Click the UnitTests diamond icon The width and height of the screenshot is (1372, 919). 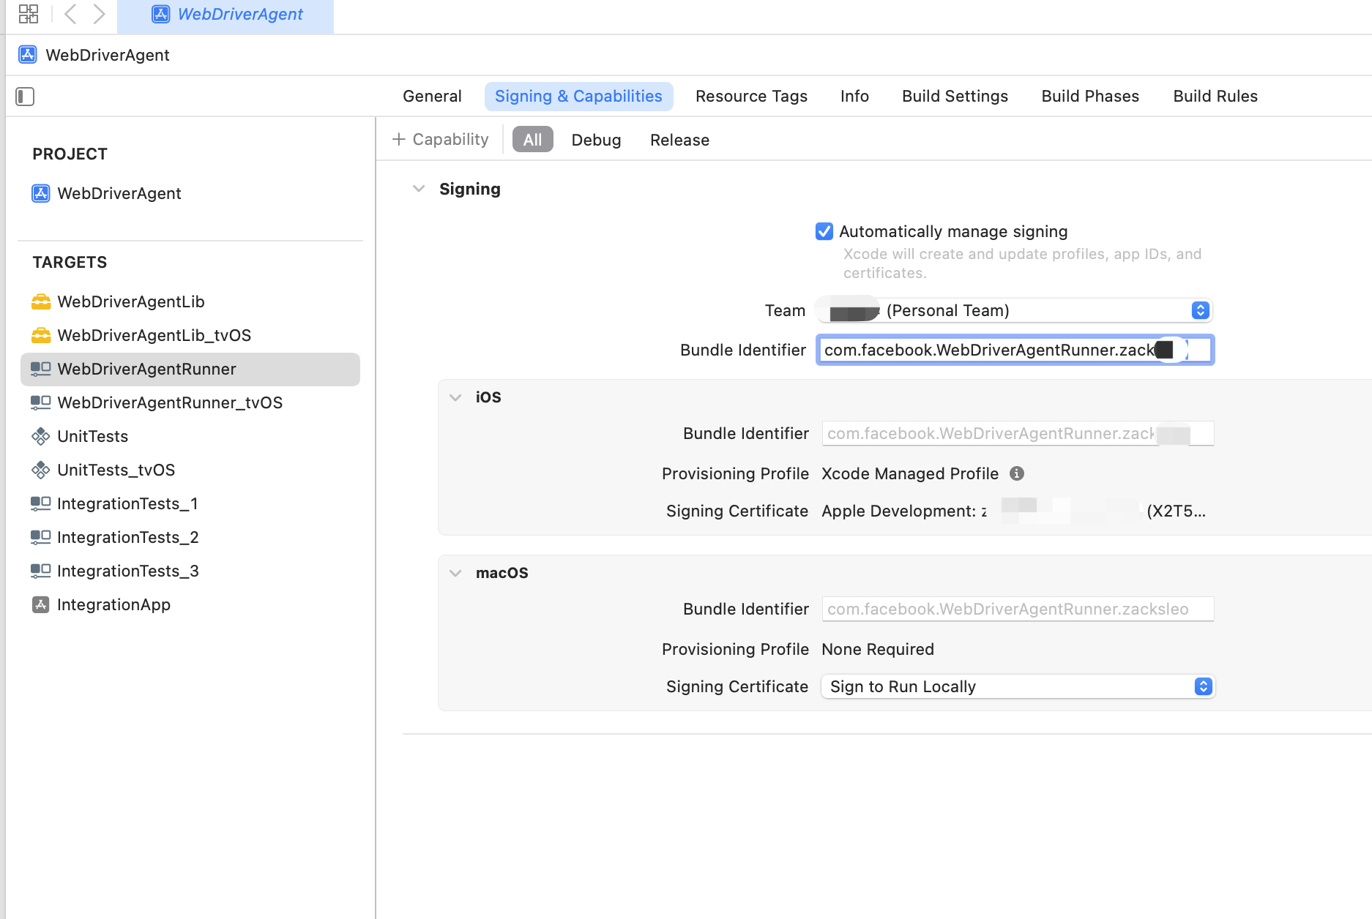tap(41, 436)
